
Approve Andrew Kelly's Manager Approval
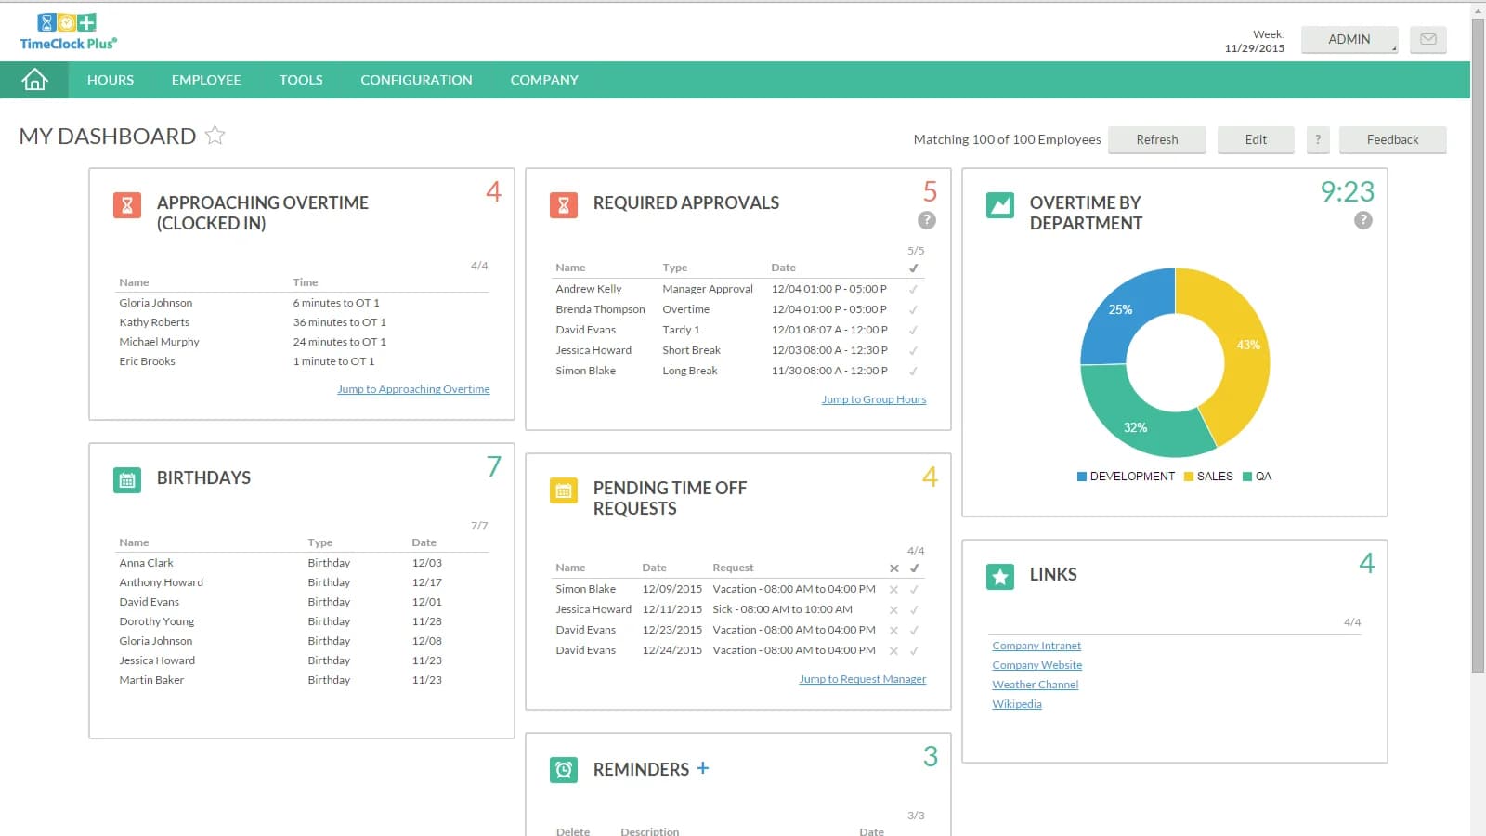click(914, 289)
